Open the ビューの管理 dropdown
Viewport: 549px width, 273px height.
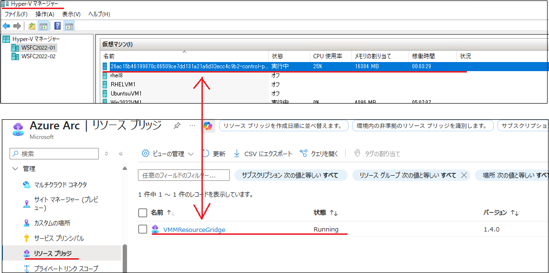click(x=168, y=154)
